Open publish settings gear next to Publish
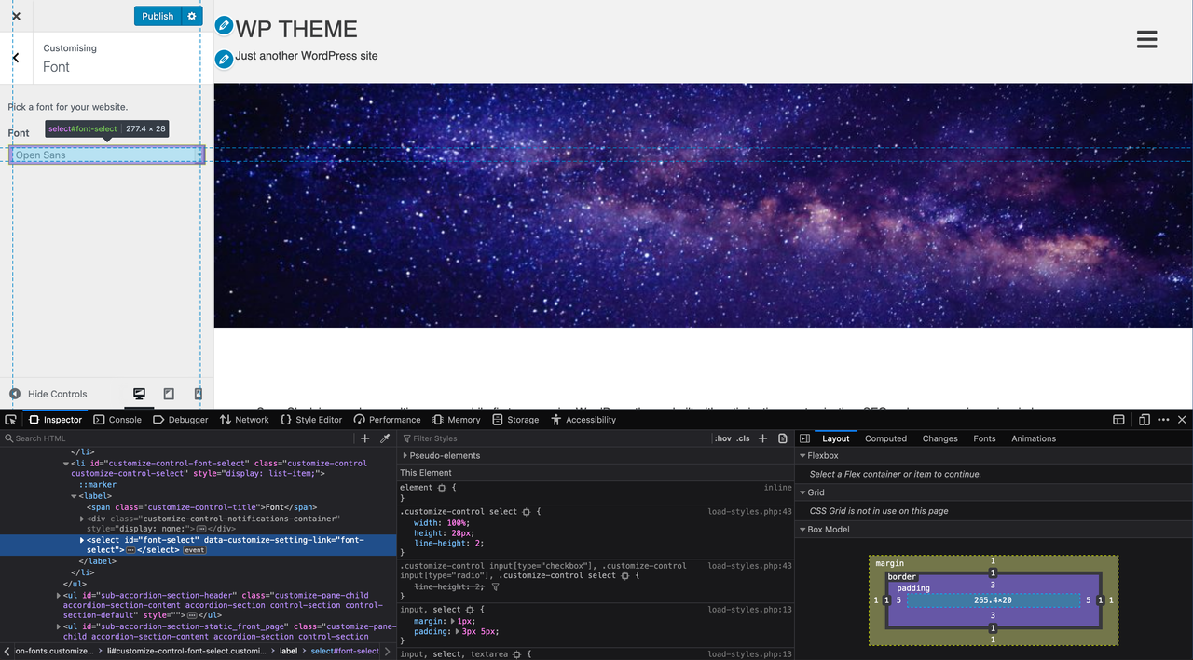Screen dimensions: 1193x660 click(192, 16)
